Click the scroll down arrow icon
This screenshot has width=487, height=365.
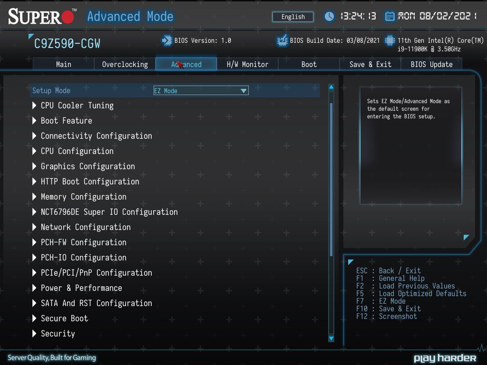point(331,338)
